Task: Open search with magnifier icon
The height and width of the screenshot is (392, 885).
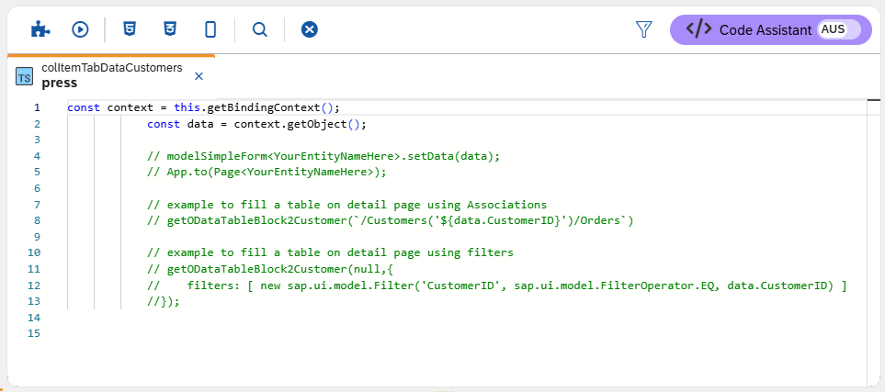Action: (260, 29)
